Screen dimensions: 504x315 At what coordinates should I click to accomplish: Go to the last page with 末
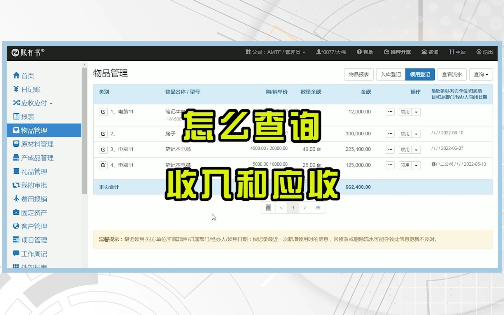click(x=318, y=208)
